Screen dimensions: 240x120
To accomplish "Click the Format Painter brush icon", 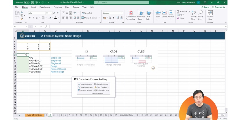I will (22, 18).
